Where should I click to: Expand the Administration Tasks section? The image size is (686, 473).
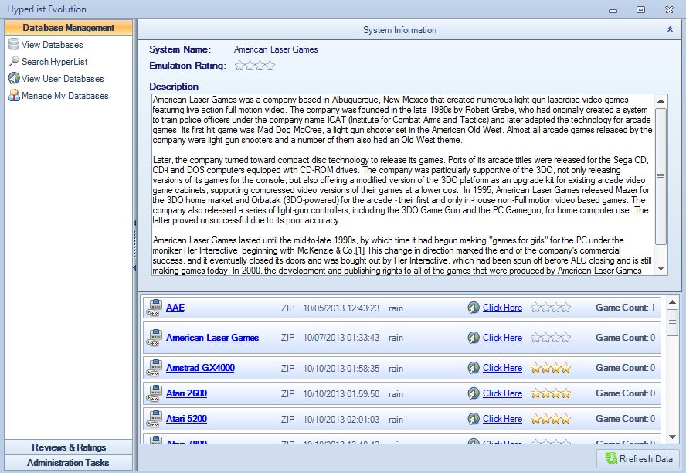pos(68,463)
